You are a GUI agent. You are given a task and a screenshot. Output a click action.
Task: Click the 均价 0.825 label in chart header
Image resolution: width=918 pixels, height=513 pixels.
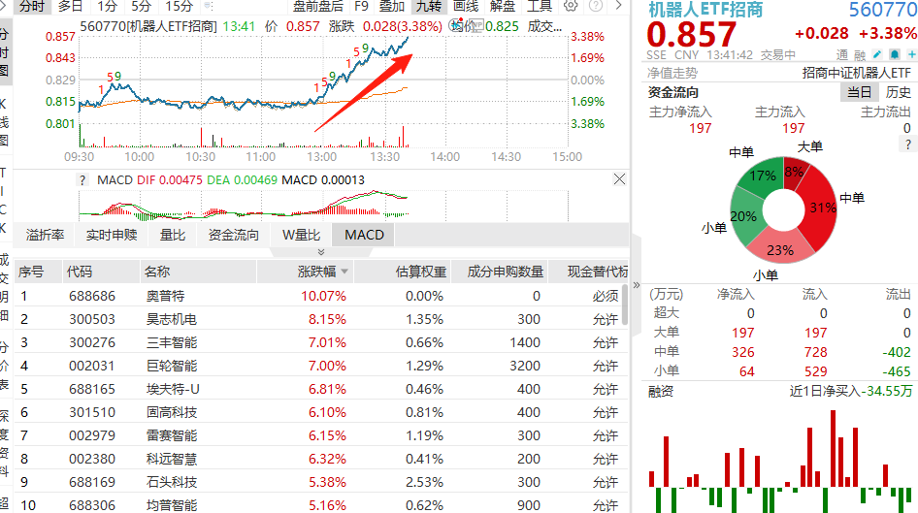click(485, 26)
